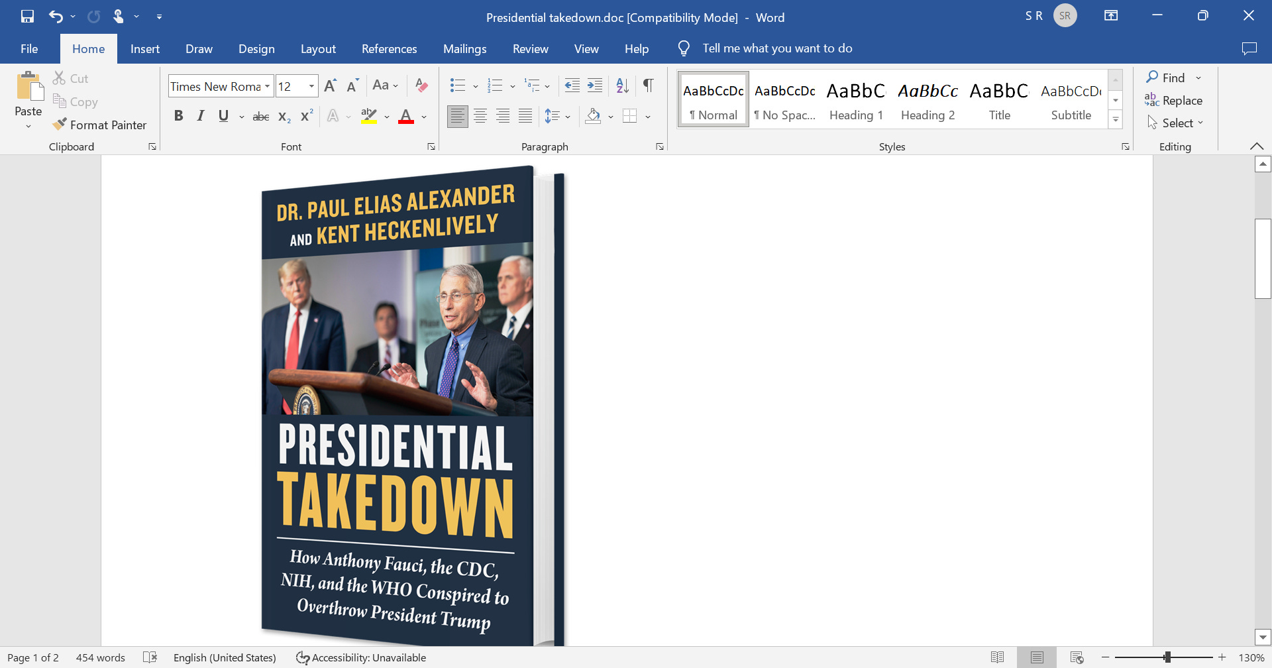This screenshot has height=668, width=1272.
Task: Increase the paragraph indent
Action: pyautogui.click(x=595, y=85)
